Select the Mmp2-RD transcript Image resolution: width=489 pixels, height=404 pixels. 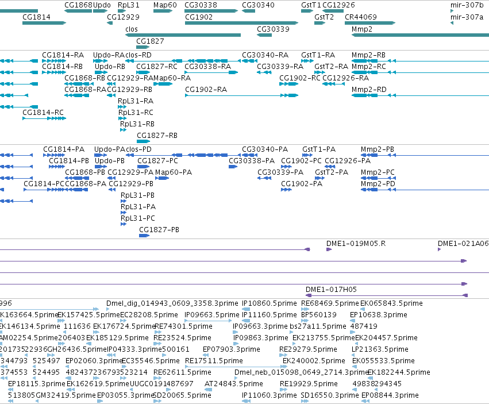click(420, 95)
